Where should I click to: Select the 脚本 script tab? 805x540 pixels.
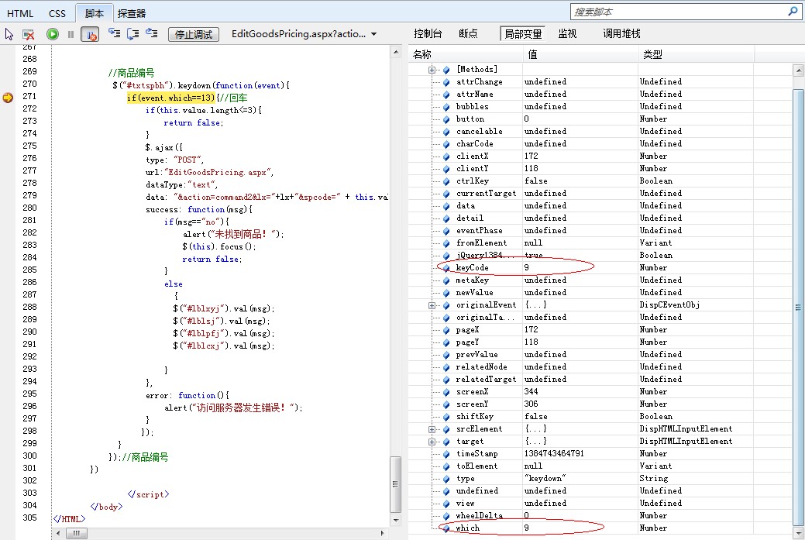click(94, 13)
